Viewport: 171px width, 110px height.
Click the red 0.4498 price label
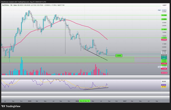click(x=164, y=69)
